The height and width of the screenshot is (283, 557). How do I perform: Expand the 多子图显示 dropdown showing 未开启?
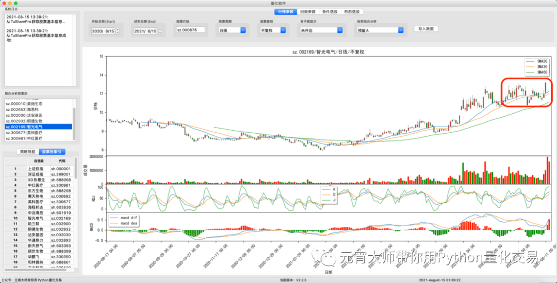[x=321, y=30]
